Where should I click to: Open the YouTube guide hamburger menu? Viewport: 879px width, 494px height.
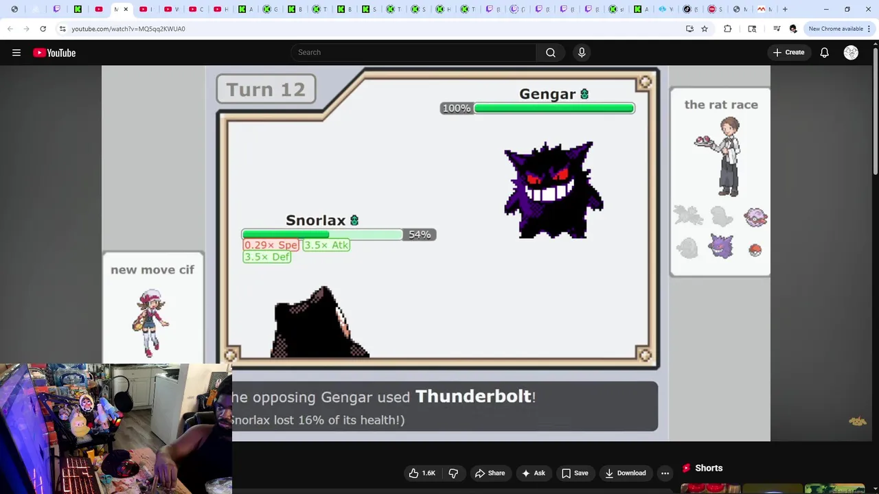coord(16,53)
